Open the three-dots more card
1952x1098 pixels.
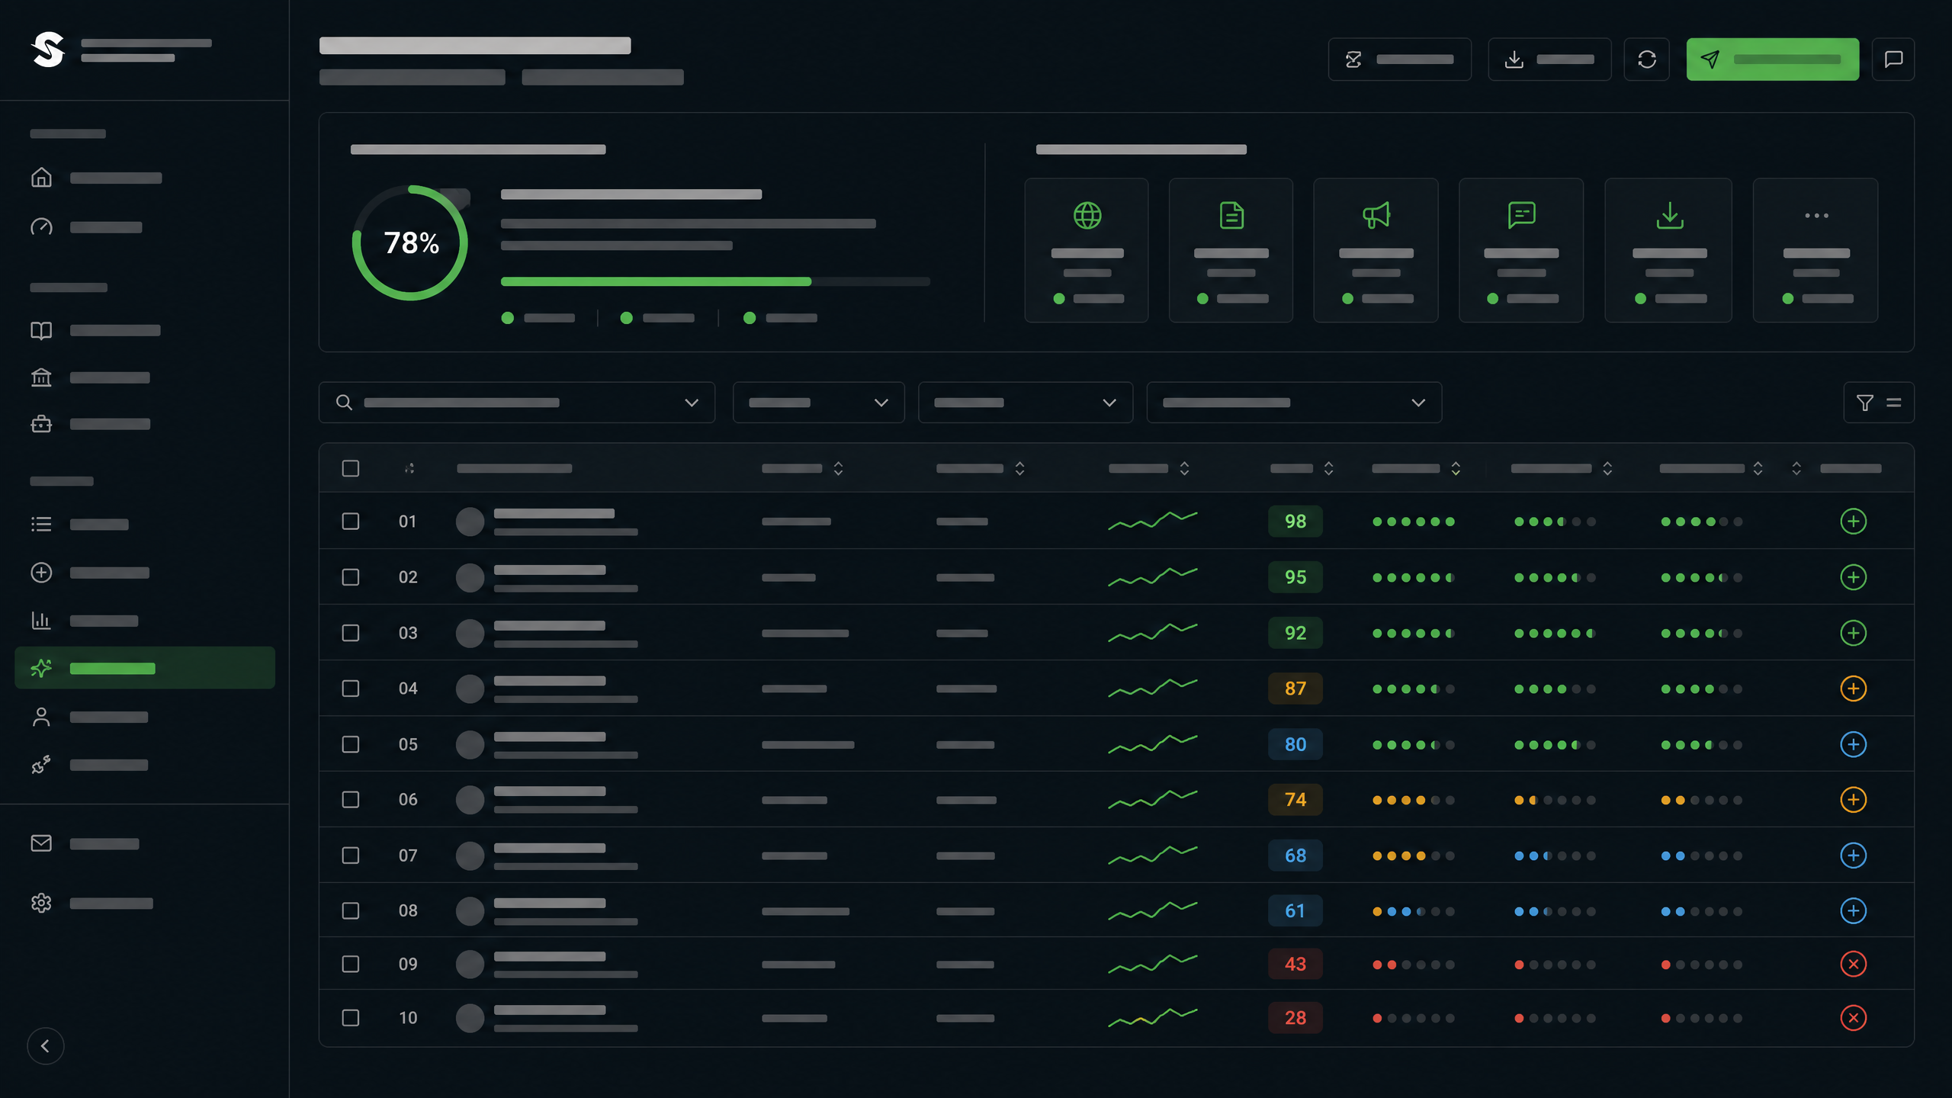pyautogui.click(x=1816, y=250)
